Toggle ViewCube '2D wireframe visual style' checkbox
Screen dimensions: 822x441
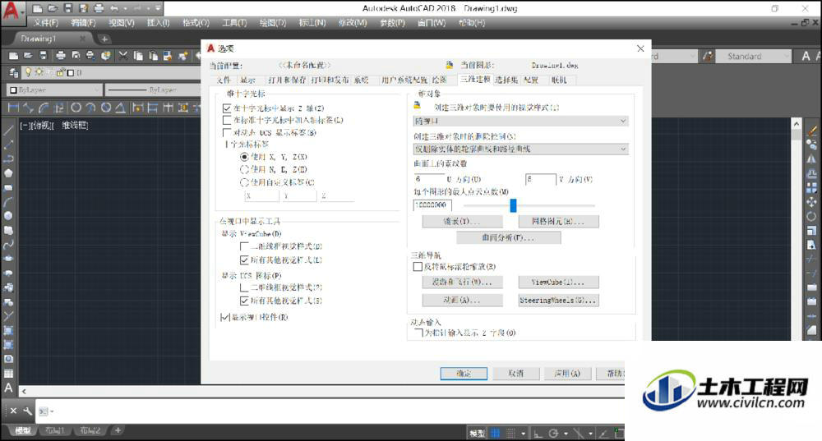(x=244, y=246)
